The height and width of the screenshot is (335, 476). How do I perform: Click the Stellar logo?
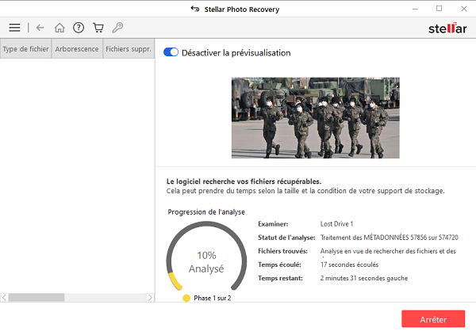pos(447,29)
